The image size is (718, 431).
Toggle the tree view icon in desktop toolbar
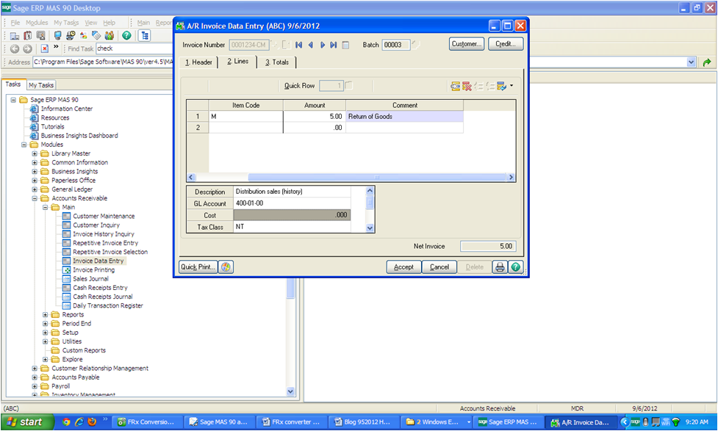pos(145,35)
